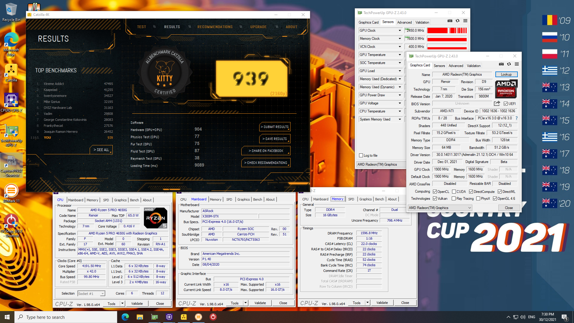Click SEE ALL top benchmarks button
This screenshot has height=323, width=574.
coord(101,150)
